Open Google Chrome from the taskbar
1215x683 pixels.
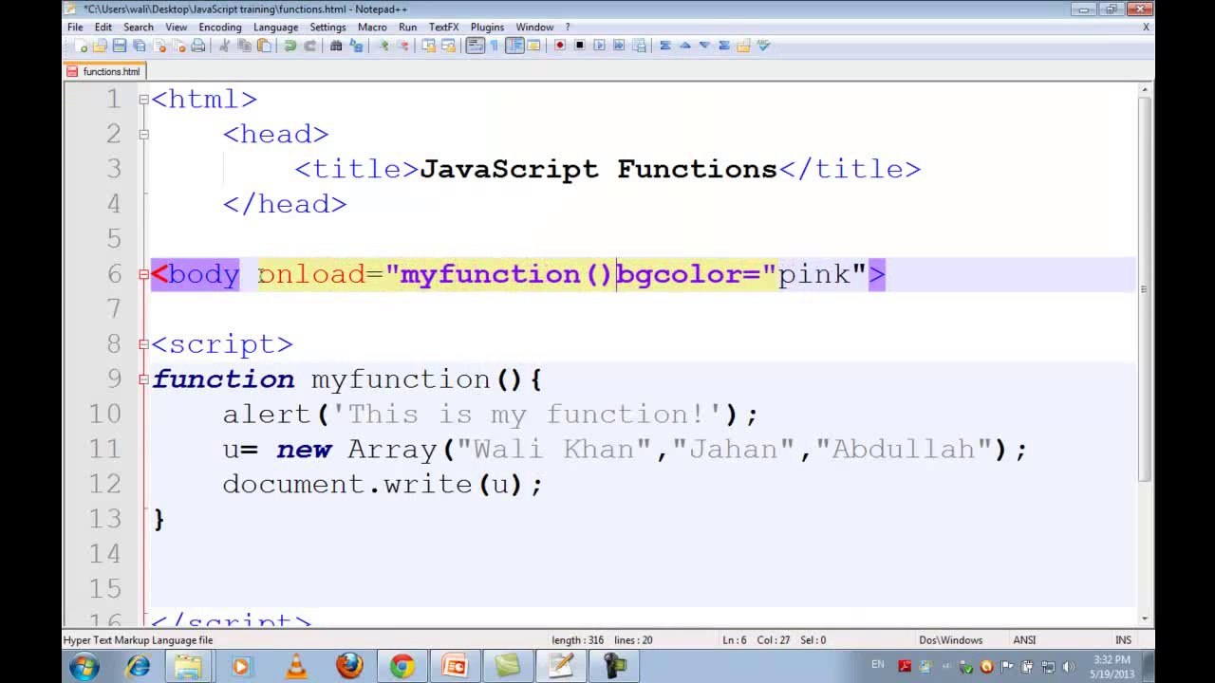(x=402, y=666)
